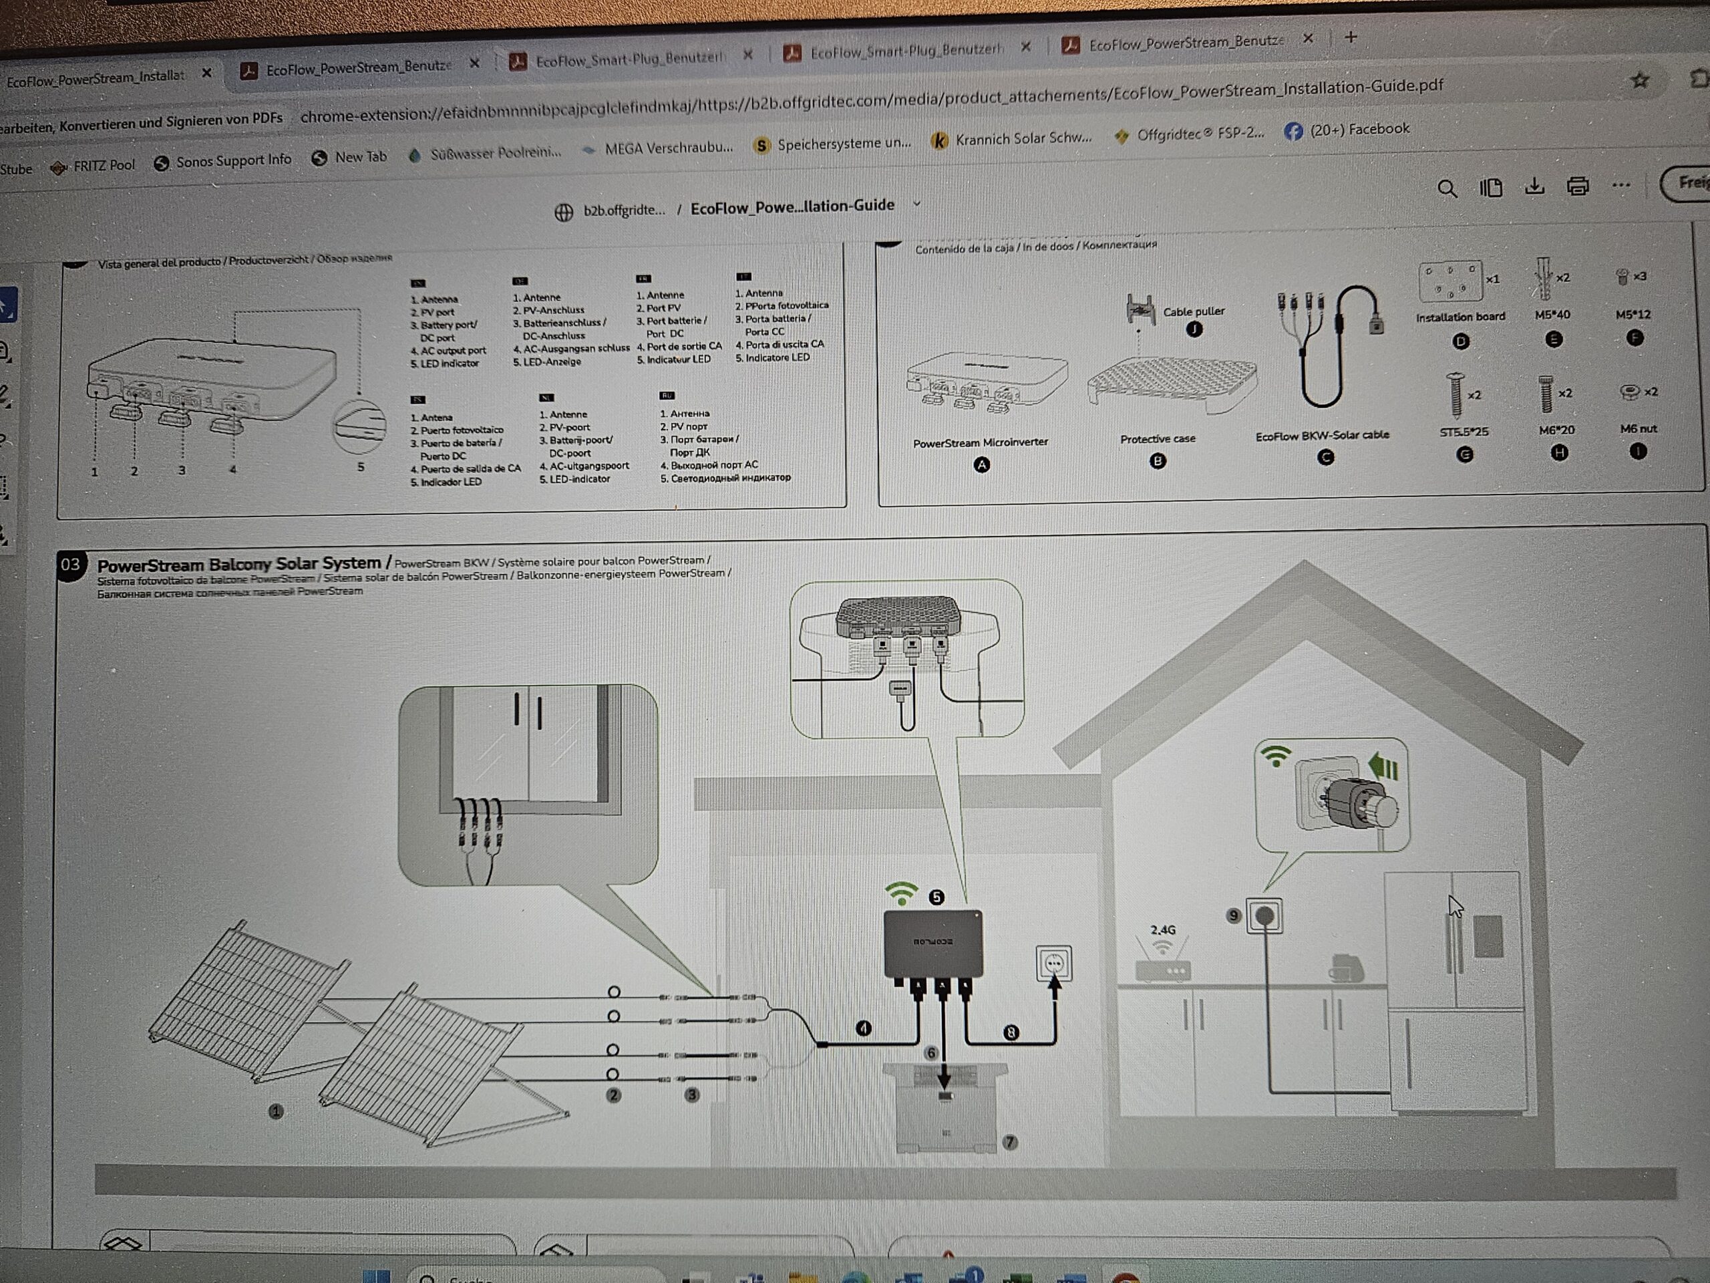Open MEGA Verschraubu... bookmark
Image resolution: width=1710 pixels, height=1283 pixels.
click(657, 148)
